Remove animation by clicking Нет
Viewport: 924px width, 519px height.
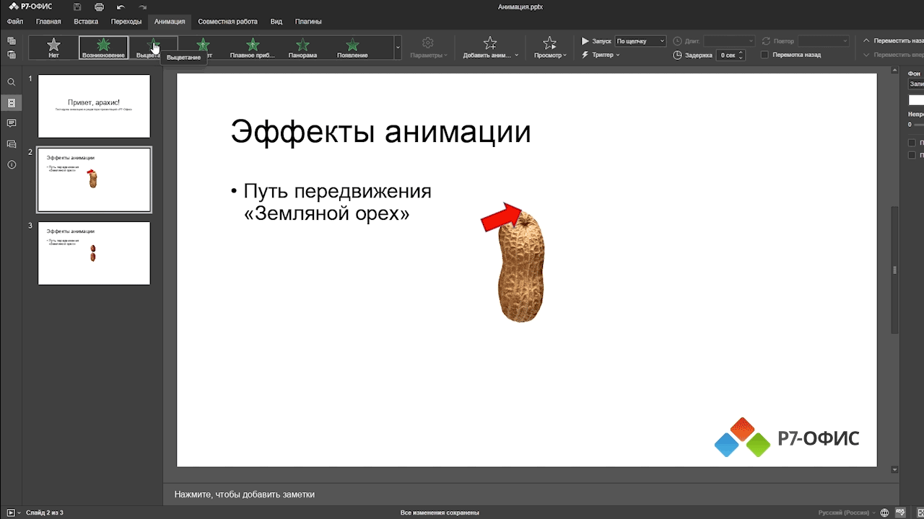pyautogui.click(x=53, y=47)
